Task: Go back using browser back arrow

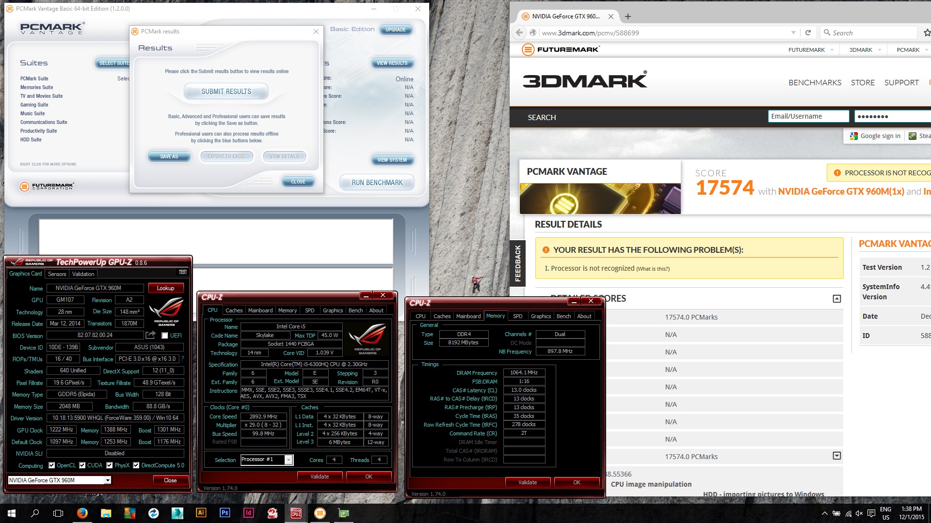Action: tap(519, 32)
